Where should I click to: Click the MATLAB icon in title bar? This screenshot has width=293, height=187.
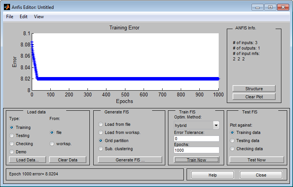(7, 7)
